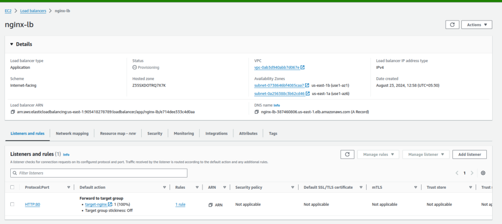Viewport: 502px width, 224px height.
Task: Click the Add listener button
Action: 469,155
